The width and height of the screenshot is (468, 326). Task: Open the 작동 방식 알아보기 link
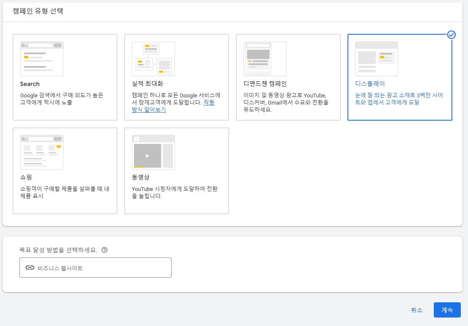point(173,106)
